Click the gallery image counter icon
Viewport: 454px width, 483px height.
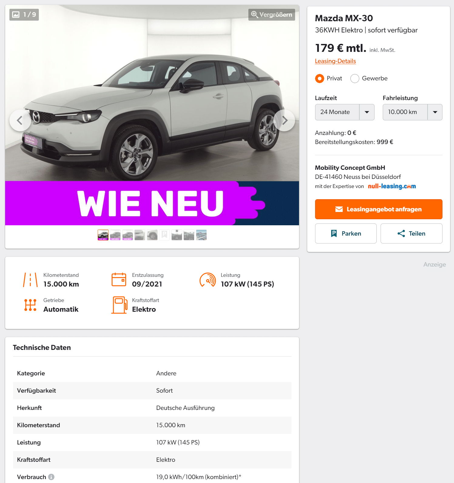click(16, 15)
